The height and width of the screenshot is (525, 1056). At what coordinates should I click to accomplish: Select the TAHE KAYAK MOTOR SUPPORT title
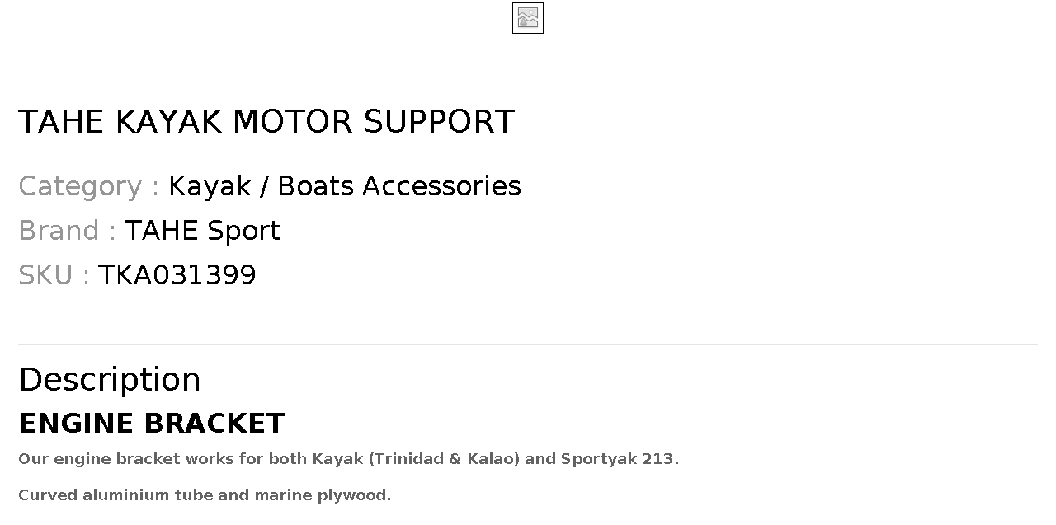[x=266, y=122]
